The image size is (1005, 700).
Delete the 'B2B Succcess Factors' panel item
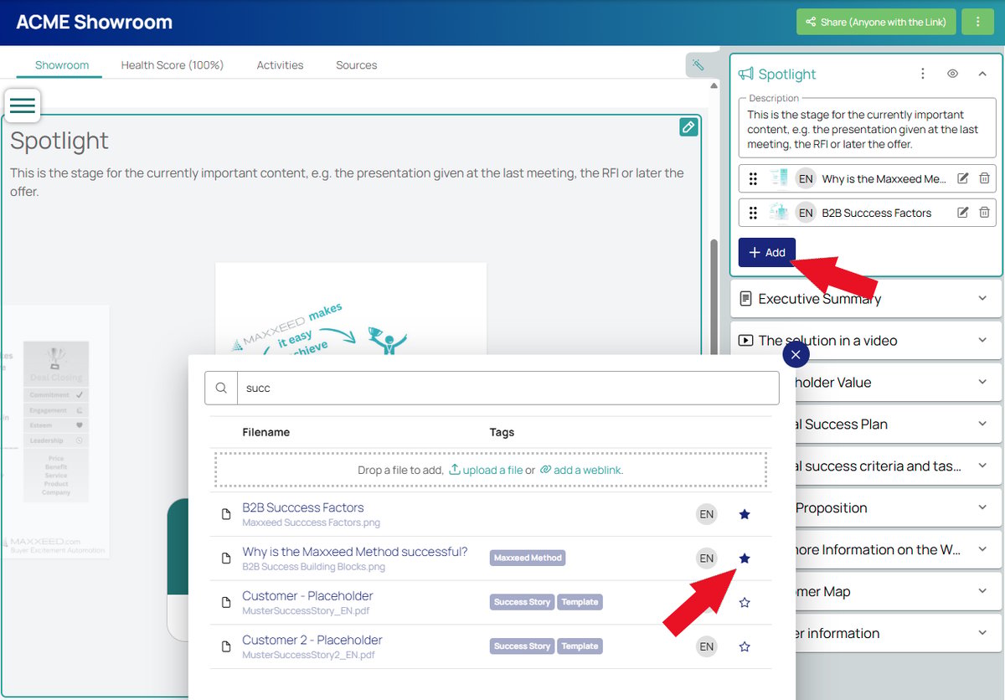tap(984, 213)
